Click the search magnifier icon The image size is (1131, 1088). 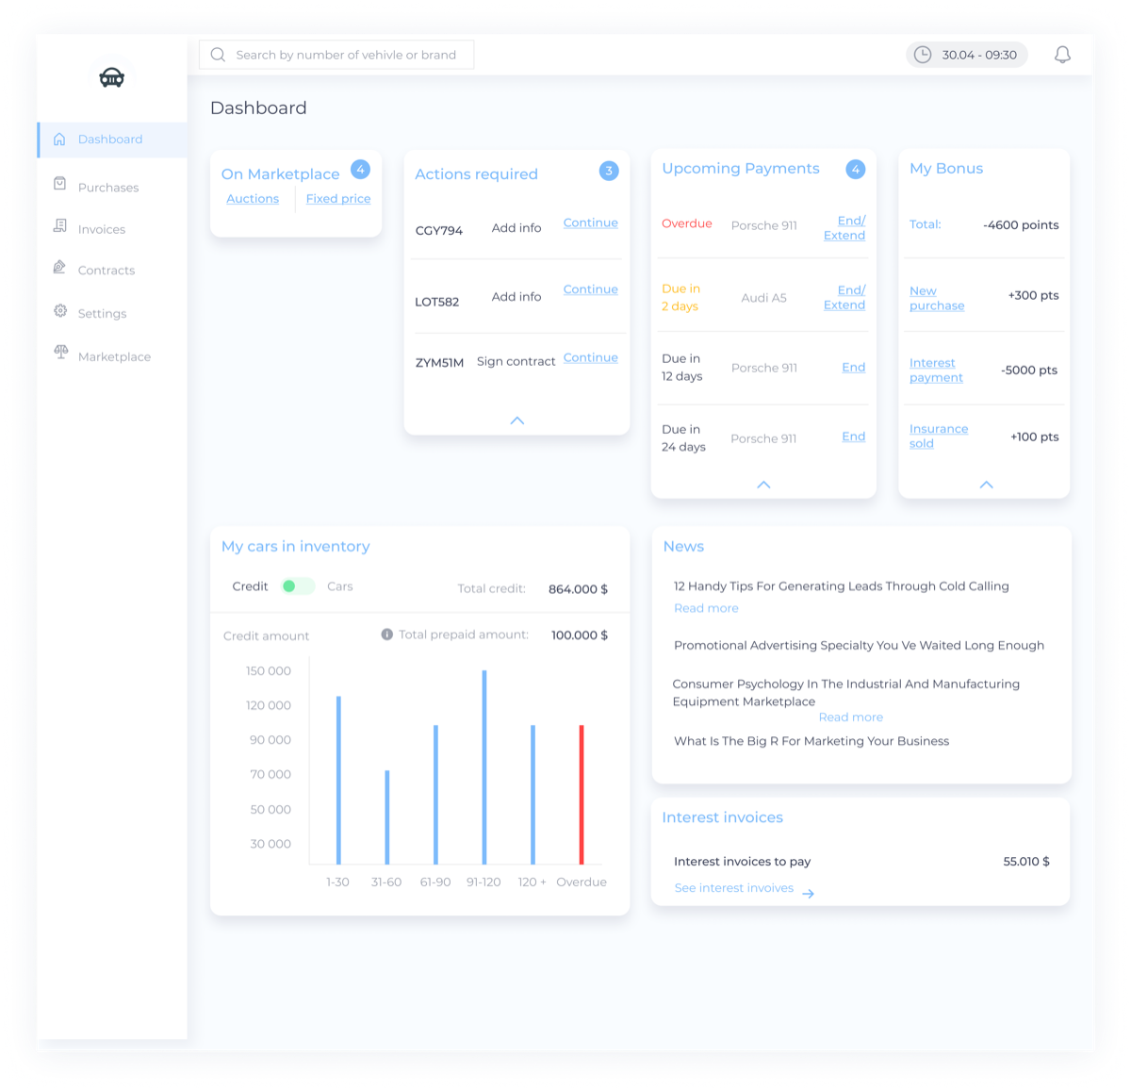[218, 55]
